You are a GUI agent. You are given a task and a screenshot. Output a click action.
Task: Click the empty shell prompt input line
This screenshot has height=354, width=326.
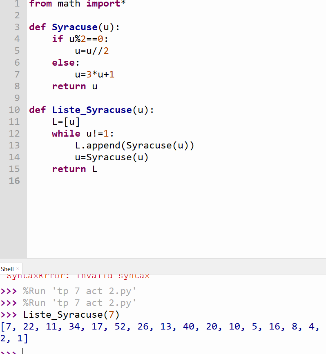pos(123,351)
